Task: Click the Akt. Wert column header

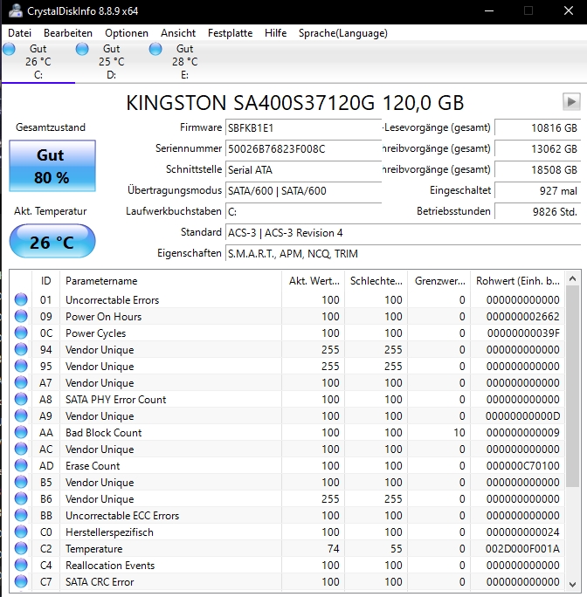Action: pos(314,281)
